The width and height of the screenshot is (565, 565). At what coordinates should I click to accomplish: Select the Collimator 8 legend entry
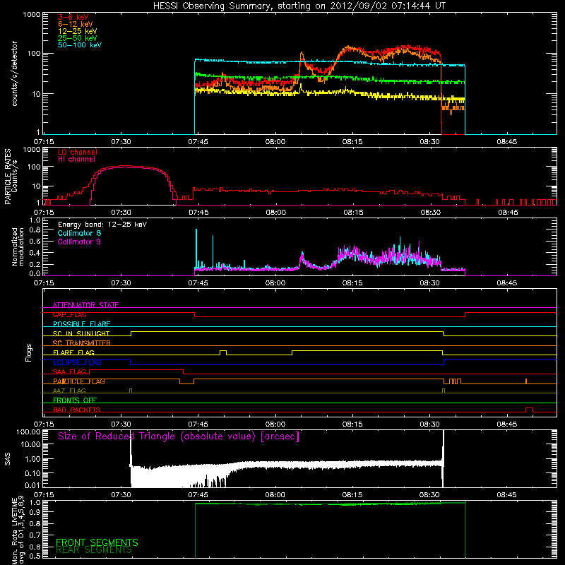[x=79, y=233]
